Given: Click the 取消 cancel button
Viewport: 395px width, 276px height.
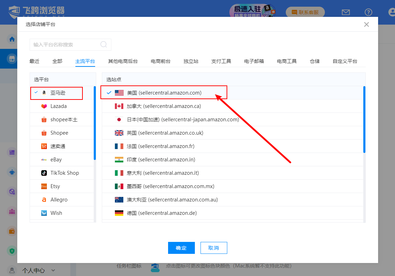Looking at the screenshot, I should coord(214,248).
